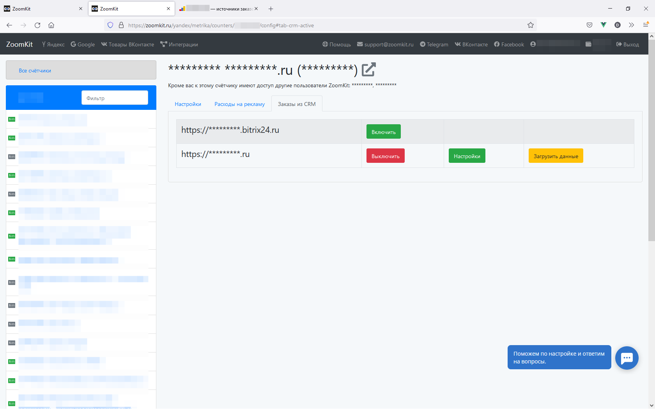Click the masked .ru URL below the bitrix24.ru row

tap(215, 154)
